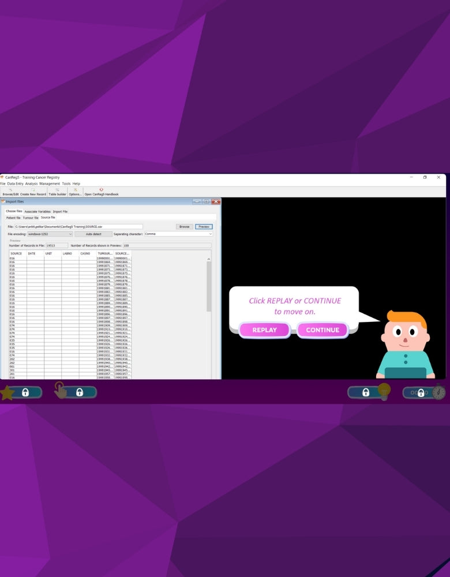Open CanReg5 Handbook from the toolbar
This screenshot has width=450, height=577.
click(x=102, y=192)
